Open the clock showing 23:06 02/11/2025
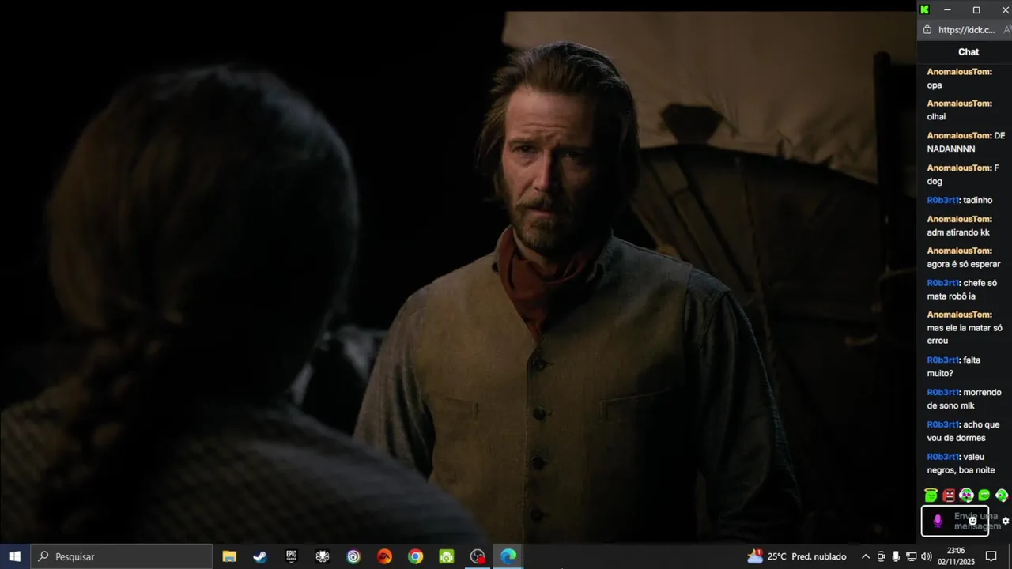This screenshot has width=1012, height=569. pyautogui.click(x=956, y=556)
